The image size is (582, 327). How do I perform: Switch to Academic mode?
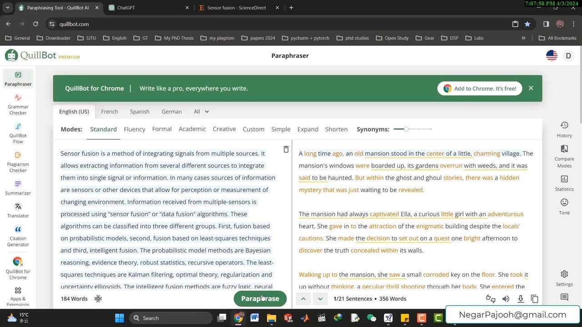tap(192, 129)
